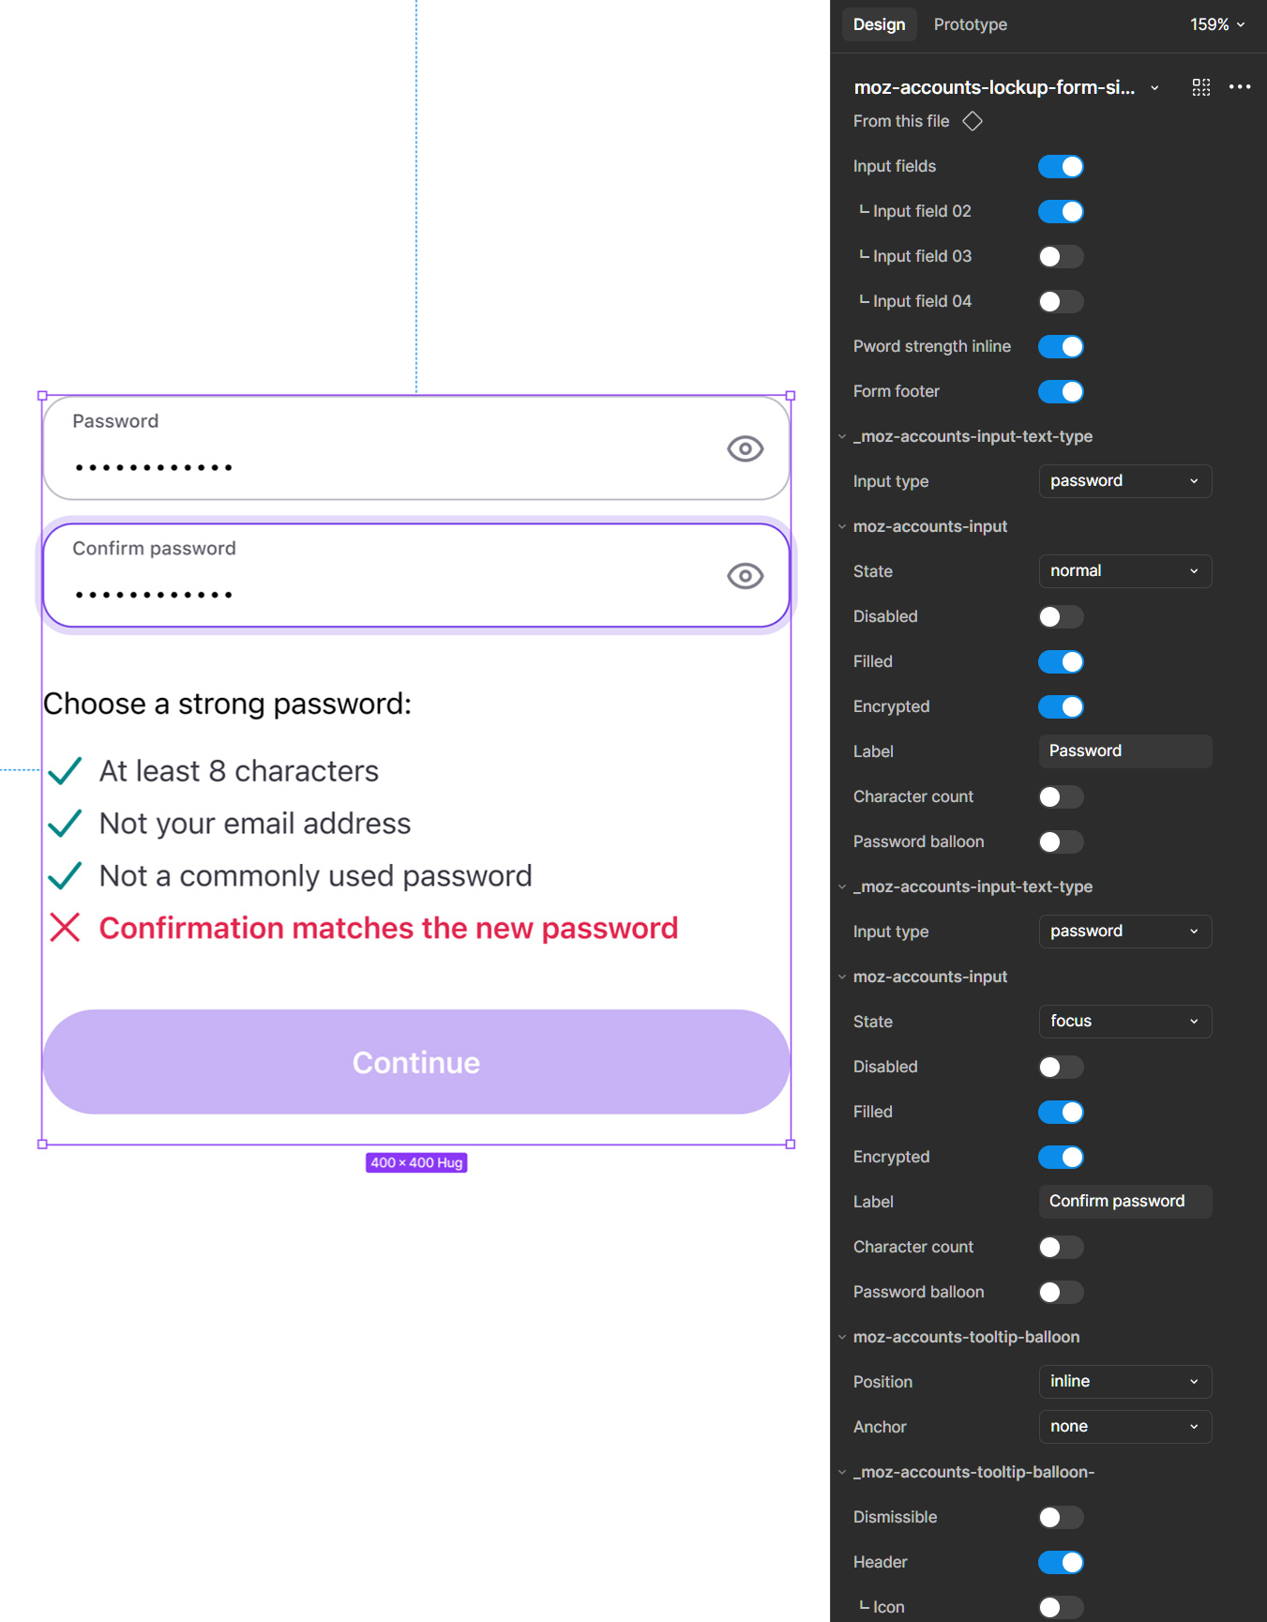Click the eye icon in Password field

pyautogui.click(x=746, y=449)
